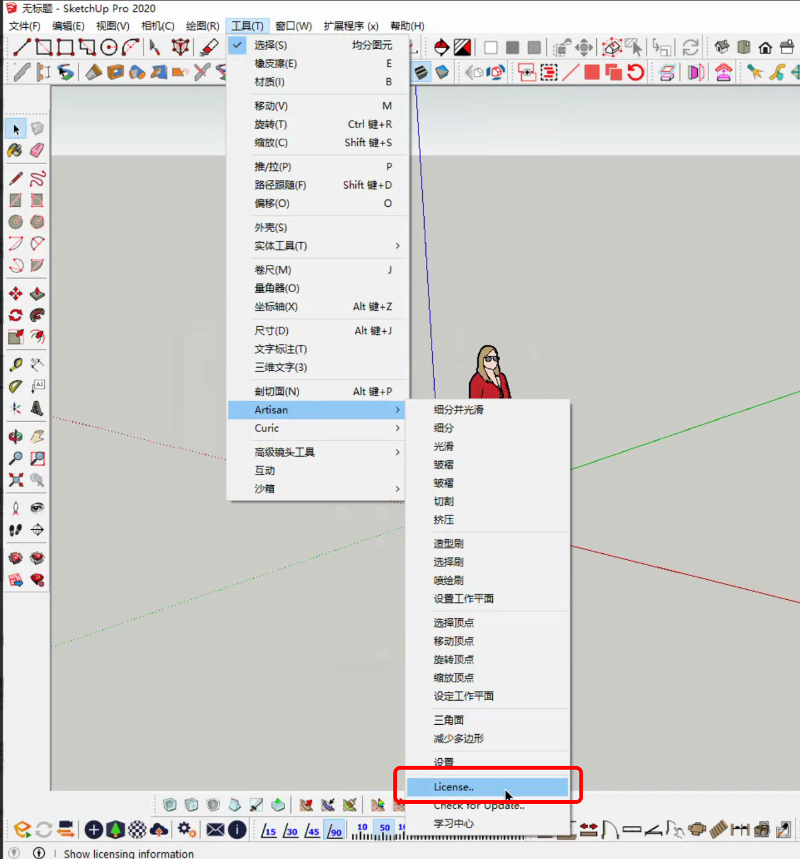Click Check for Update.. entry

click(x=479, y=806)
